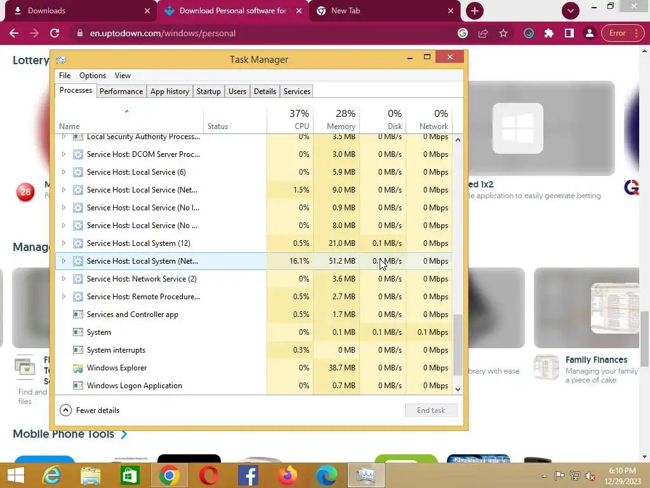Sort by the Name column header

pyautogui.click(x=129, y=119)
